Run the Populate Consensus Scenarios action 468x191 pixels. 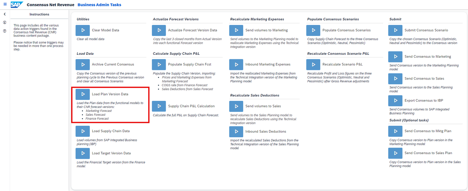click(x=313, y=30)
